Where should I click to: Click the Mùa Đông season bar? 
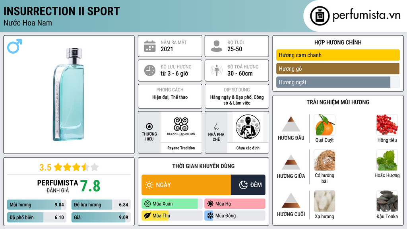point(235,215)
